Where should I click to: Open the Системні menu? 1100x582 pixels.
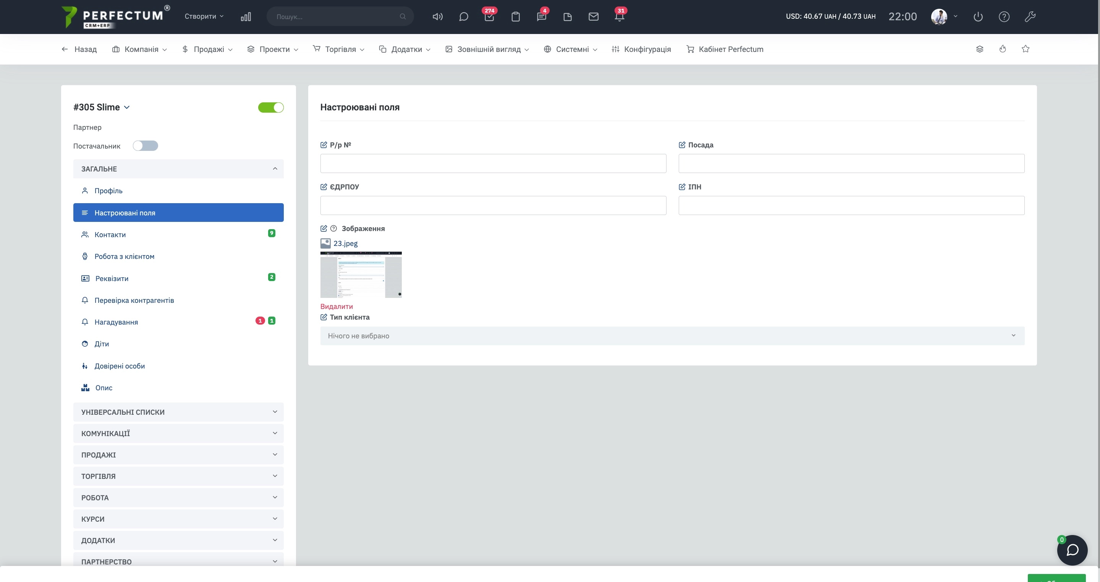coord(571,49)
